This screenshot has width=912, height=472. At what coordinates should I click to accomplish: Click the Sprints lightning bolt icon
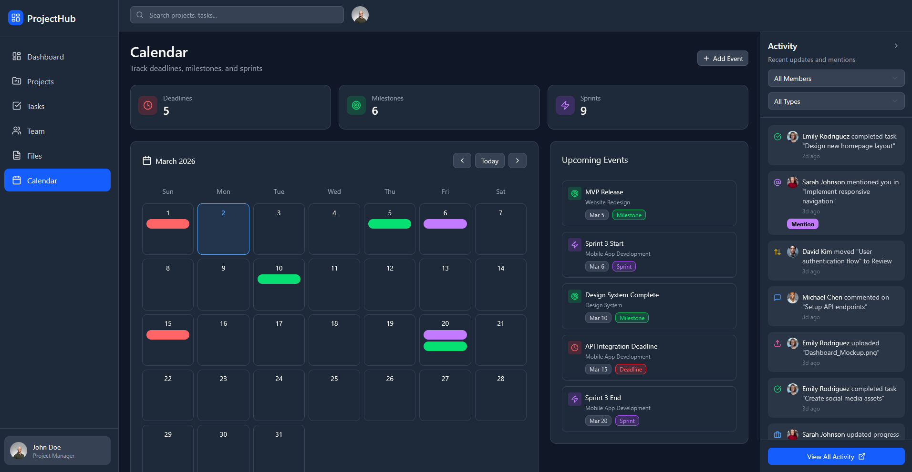pos(565,105)
